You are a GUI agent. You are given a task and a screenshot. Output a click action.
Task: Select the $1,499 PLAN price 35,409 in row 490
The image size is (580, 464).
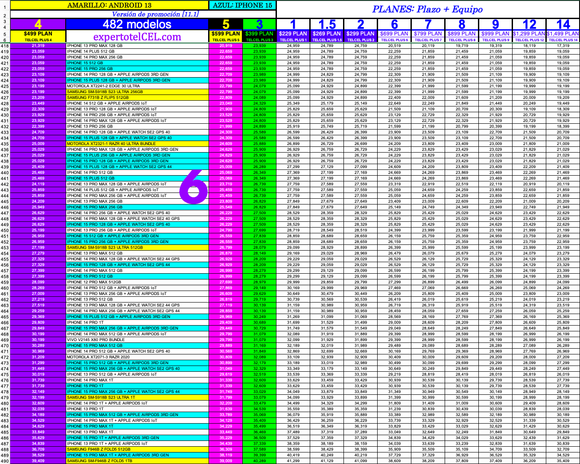tap(563, 461)
